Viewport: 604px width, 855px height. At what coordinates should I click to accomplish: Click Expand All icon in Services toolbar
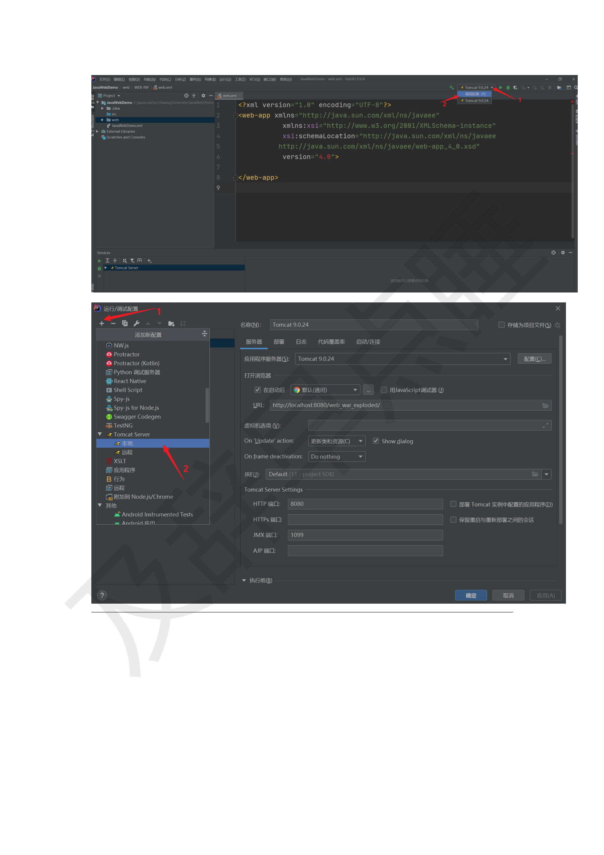(x=107, y=260)
